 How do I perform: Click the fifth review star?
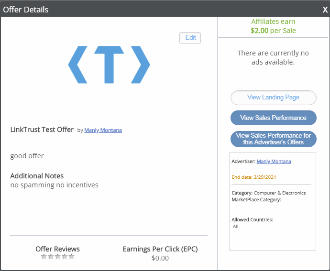[x=72, y=257]
